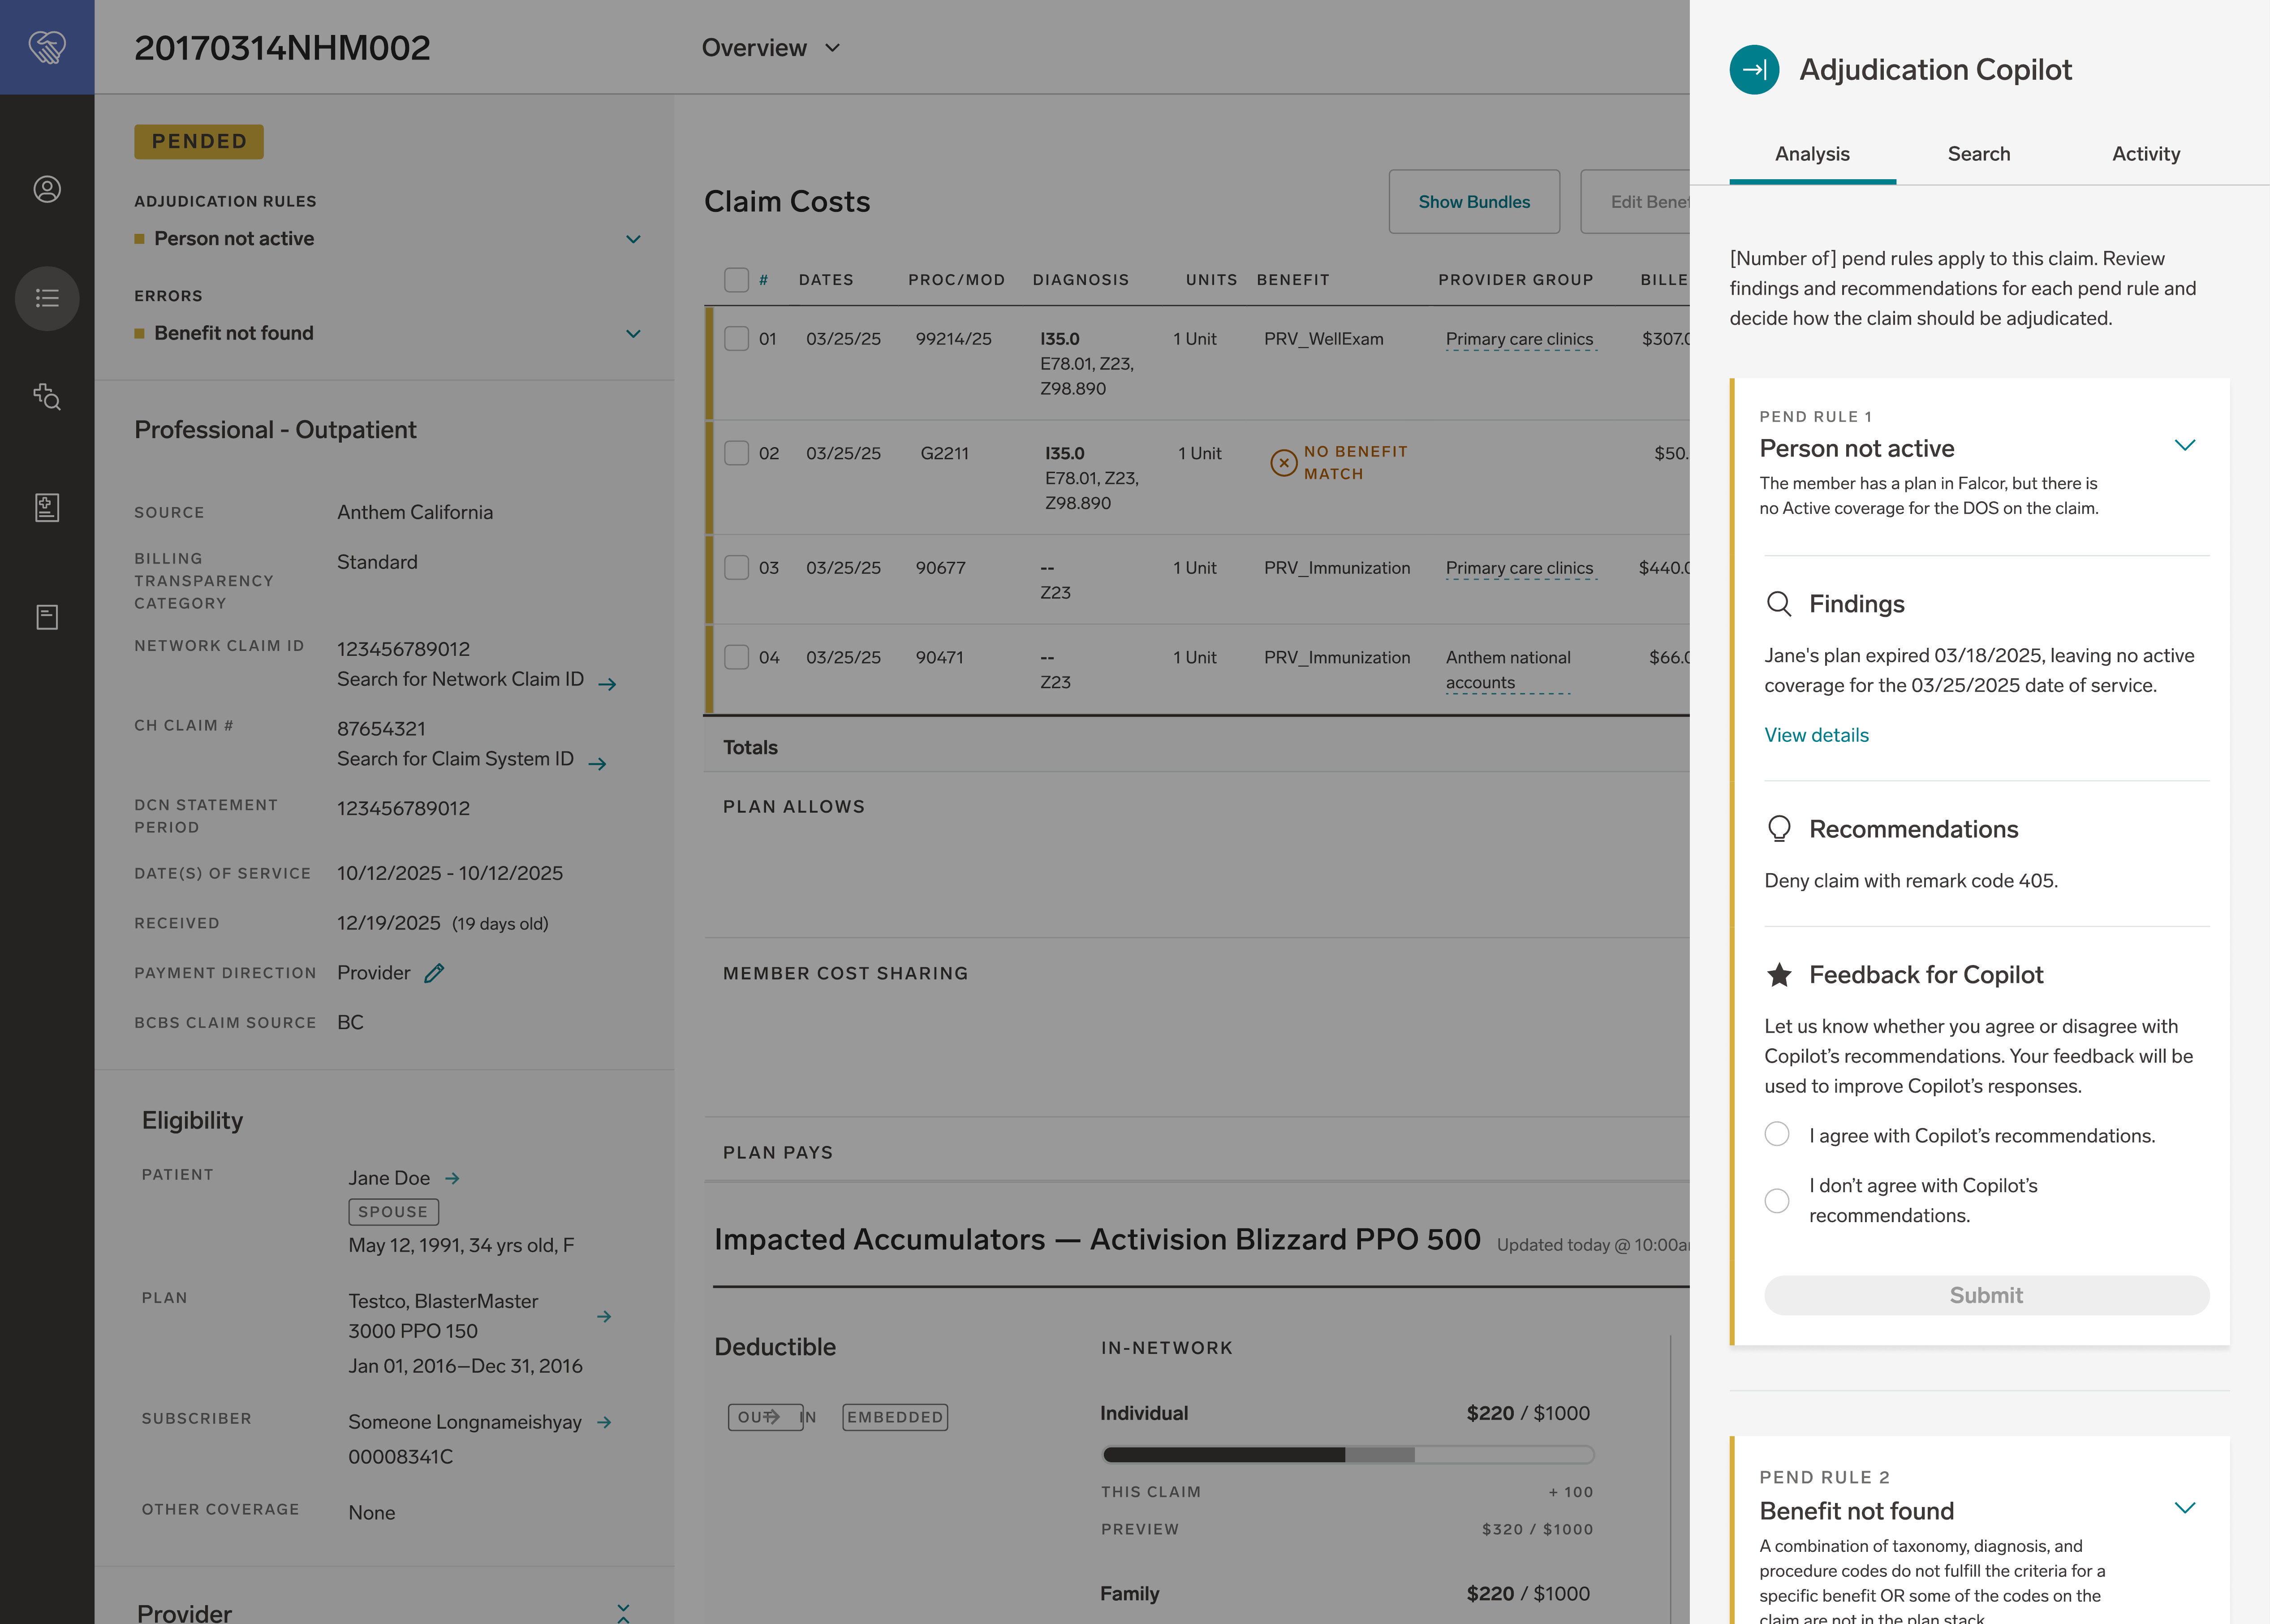Click the Search for Network Claim ID link
Screen dimensions: 2270x1624
coord(460,679)
